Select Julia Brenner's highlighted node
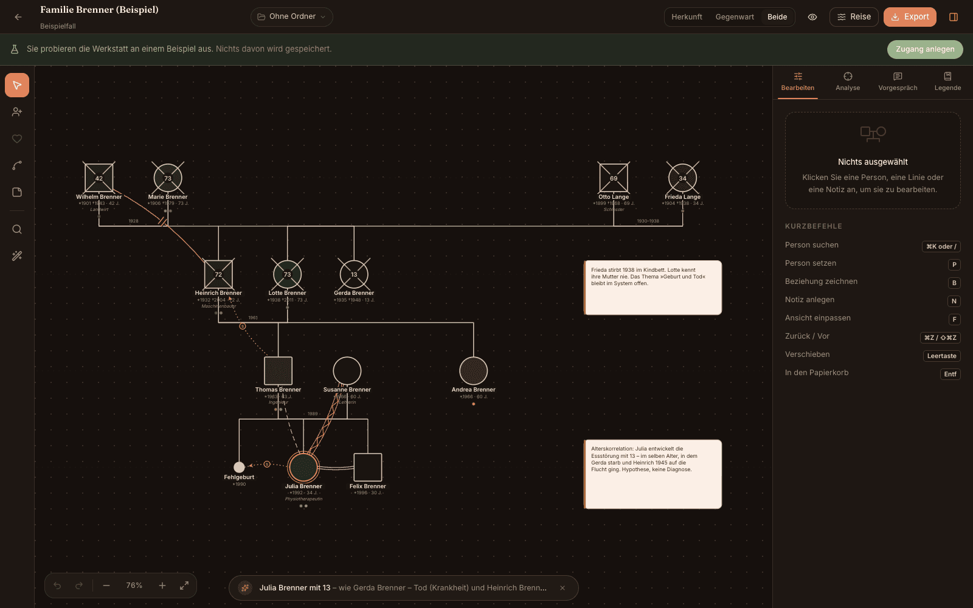The image size is (973, 608). click(x=303, y=467)
